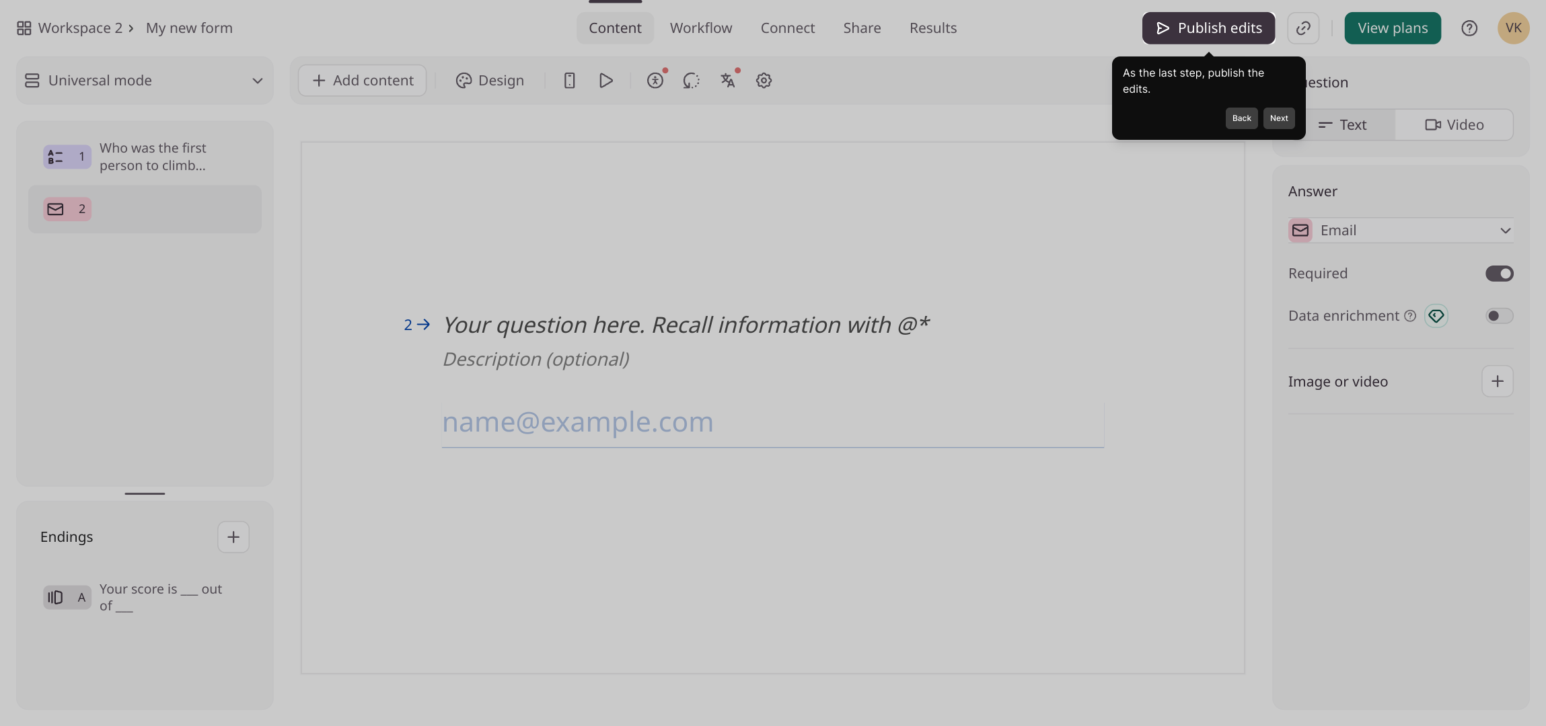Expand the Universal mode dropdown
The height and width of the screenshot is (726, 1546).
click(145, 81)
